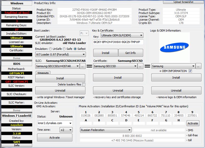205x148 pixels.
Task: Open the timeouts tab
Action: [x=43, y=73]
